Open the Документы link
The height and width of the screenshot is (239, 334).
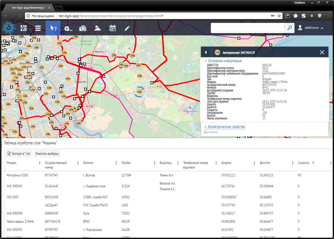click(211, 132)
